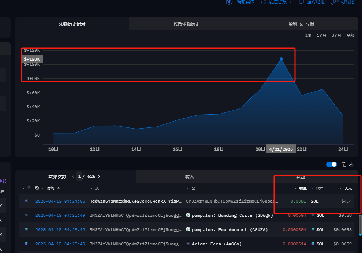Click the download icon above the transfers table
The width and height of the screenshot is (362, 253).
(351, 164)
